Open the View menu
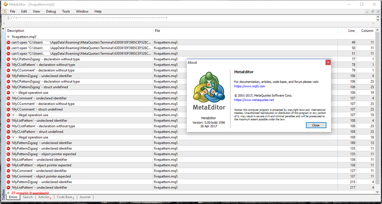Image resolution: width=382 pixels, height=204 pixels. tap(36, 11)
